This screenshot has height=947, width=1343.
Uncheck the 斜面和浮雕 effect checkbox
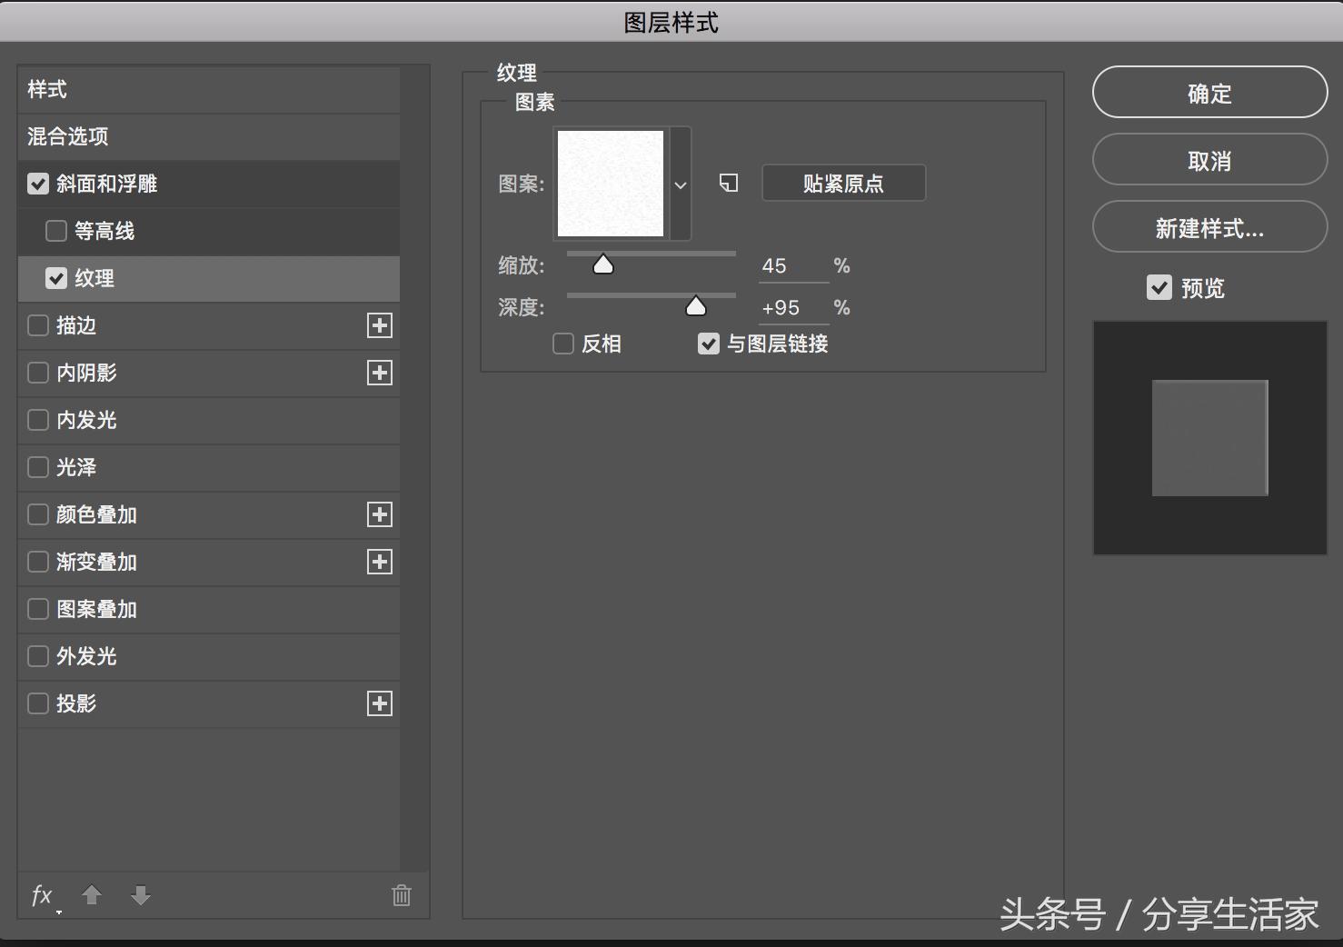pos(38,184)
